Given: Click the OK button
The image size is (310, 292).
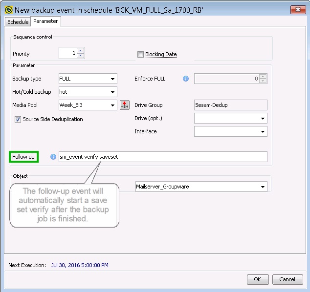Looking at the screenshot, I should pos(258,279).
